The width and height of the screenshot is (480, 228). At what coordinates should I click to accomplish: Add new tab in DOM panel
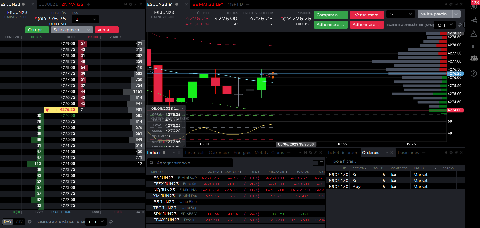(88, 4)
